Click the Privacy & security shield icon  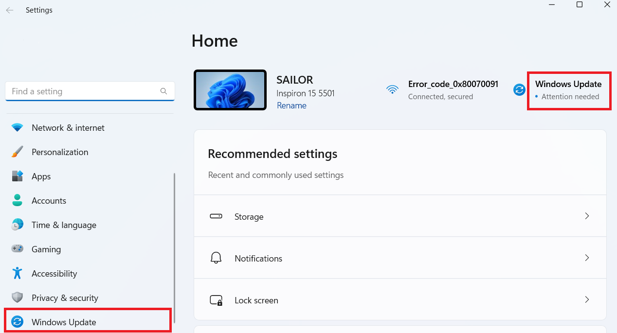18,298
